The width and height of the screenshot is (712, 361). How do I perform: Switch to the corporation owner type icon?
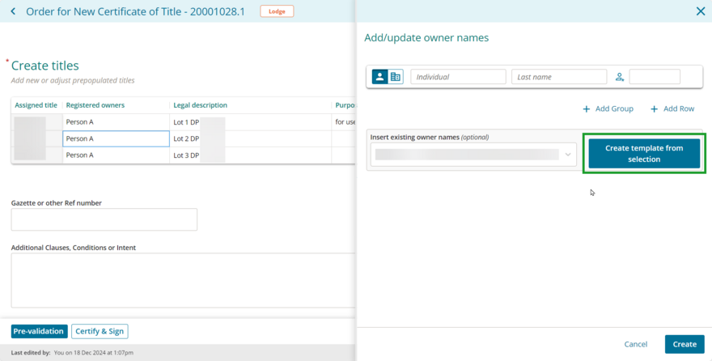pos(396,77)
